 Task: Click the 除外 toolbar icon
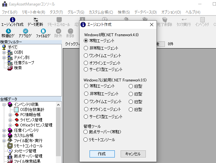tap(59, 31)
